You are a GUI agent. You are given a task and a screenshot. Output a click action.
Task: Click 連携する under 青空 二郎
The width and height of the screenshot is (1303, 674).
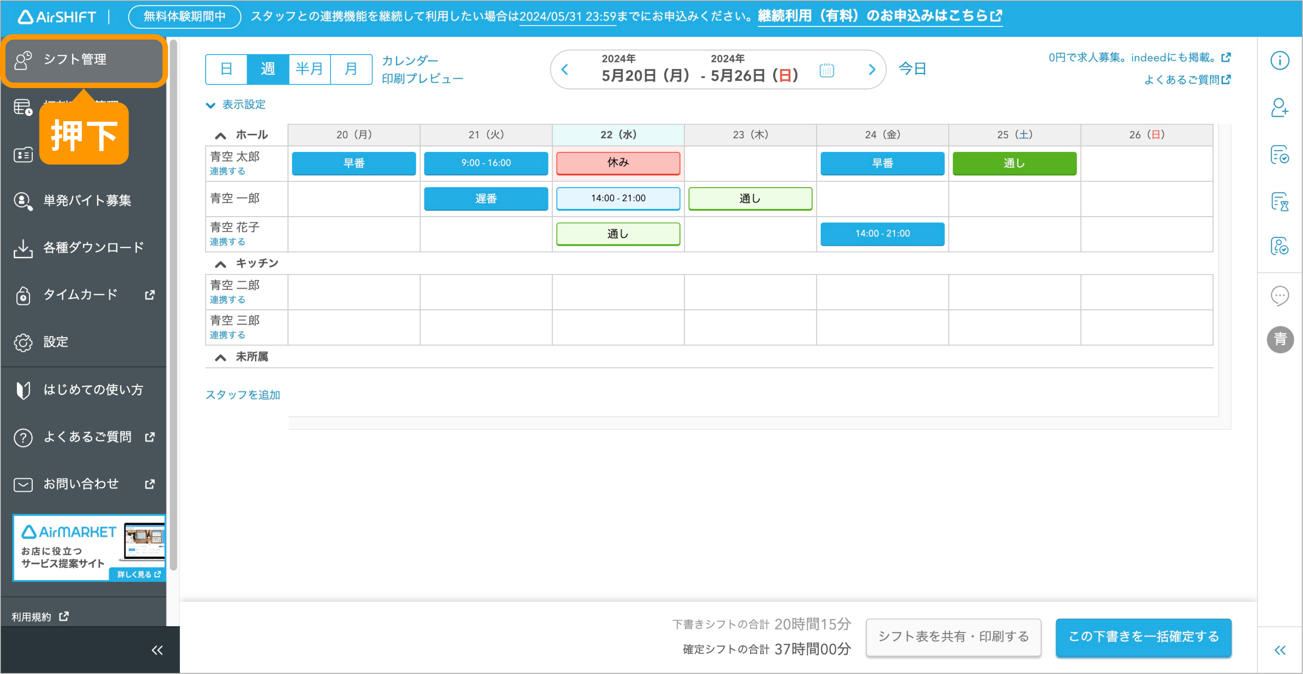(227, 300)
